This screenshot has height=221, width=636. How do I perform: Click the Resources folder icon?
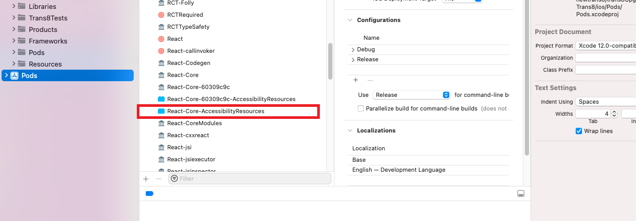click(21, 64)
